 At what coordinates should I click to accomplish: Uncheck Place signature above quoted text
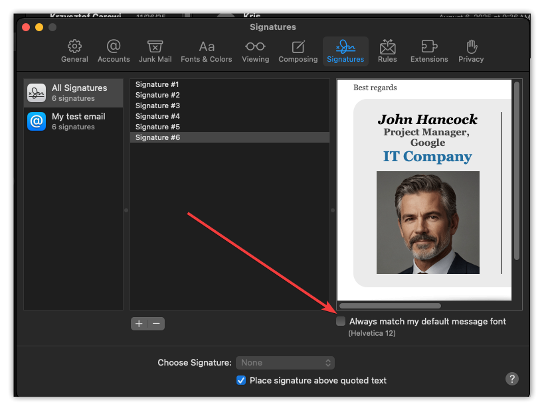click(242, 381)
